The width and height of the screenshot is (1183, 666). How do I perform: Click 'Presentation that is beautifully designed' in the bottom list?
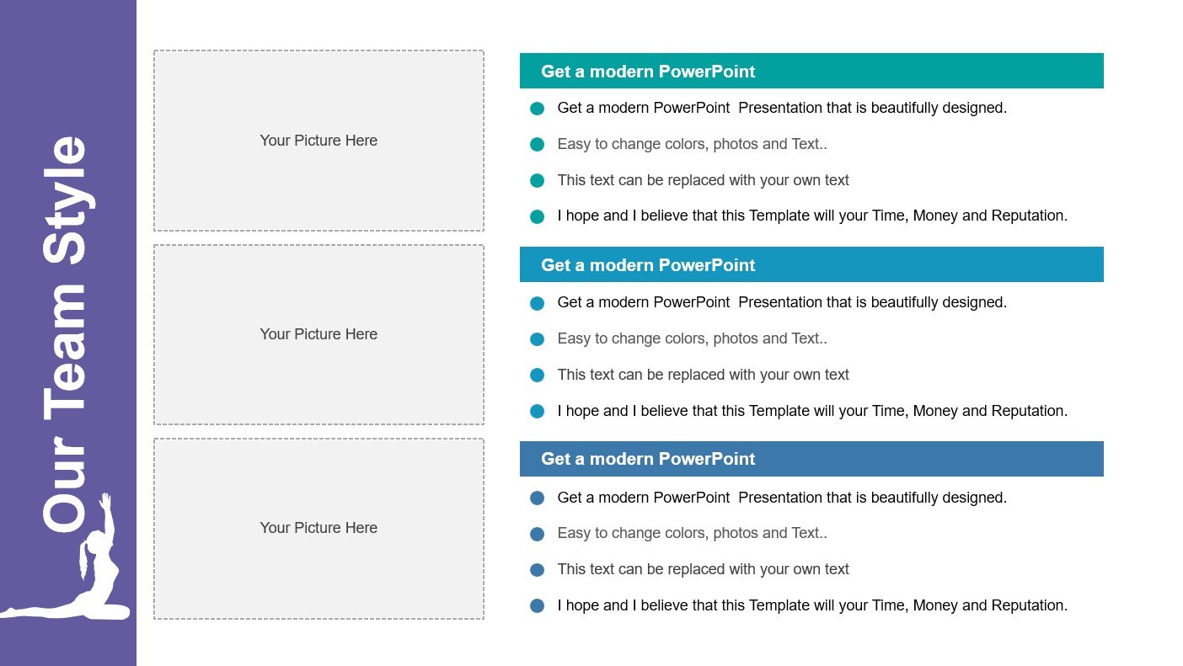coord(872,498)
